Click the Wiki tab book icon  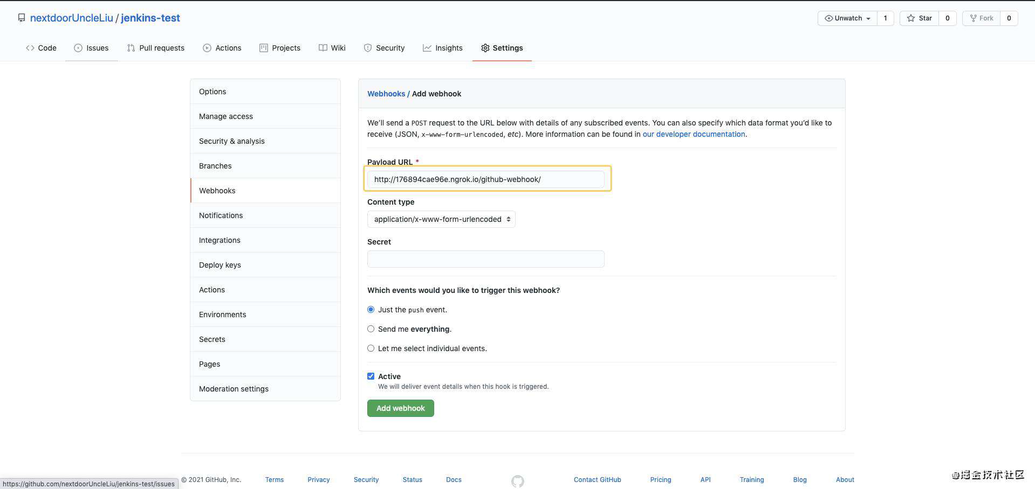323,48
